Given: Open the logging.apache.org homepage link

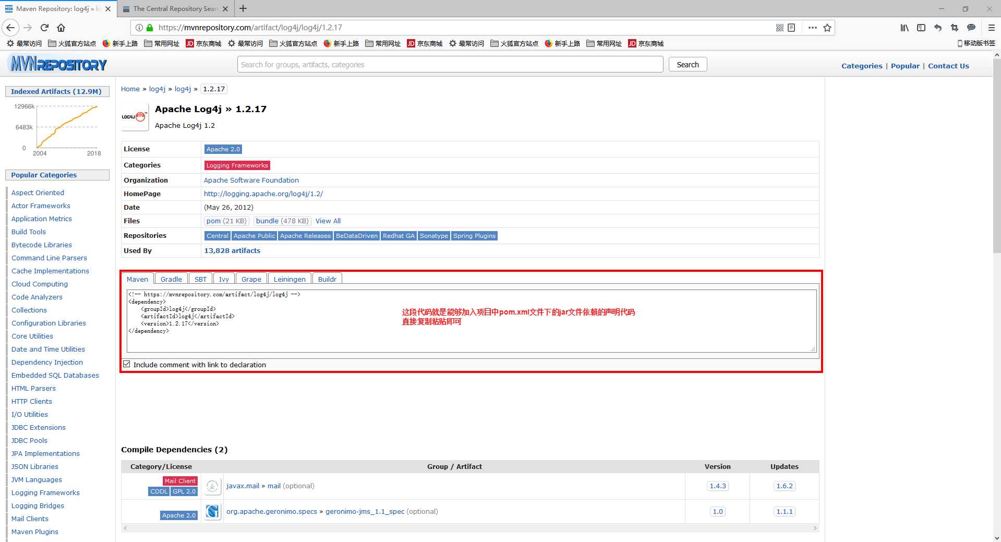Looking at the screenshot, I should coord(263,194).
